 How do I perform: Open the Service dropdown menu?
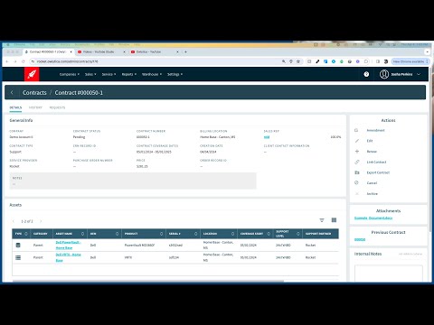point(108,74)
